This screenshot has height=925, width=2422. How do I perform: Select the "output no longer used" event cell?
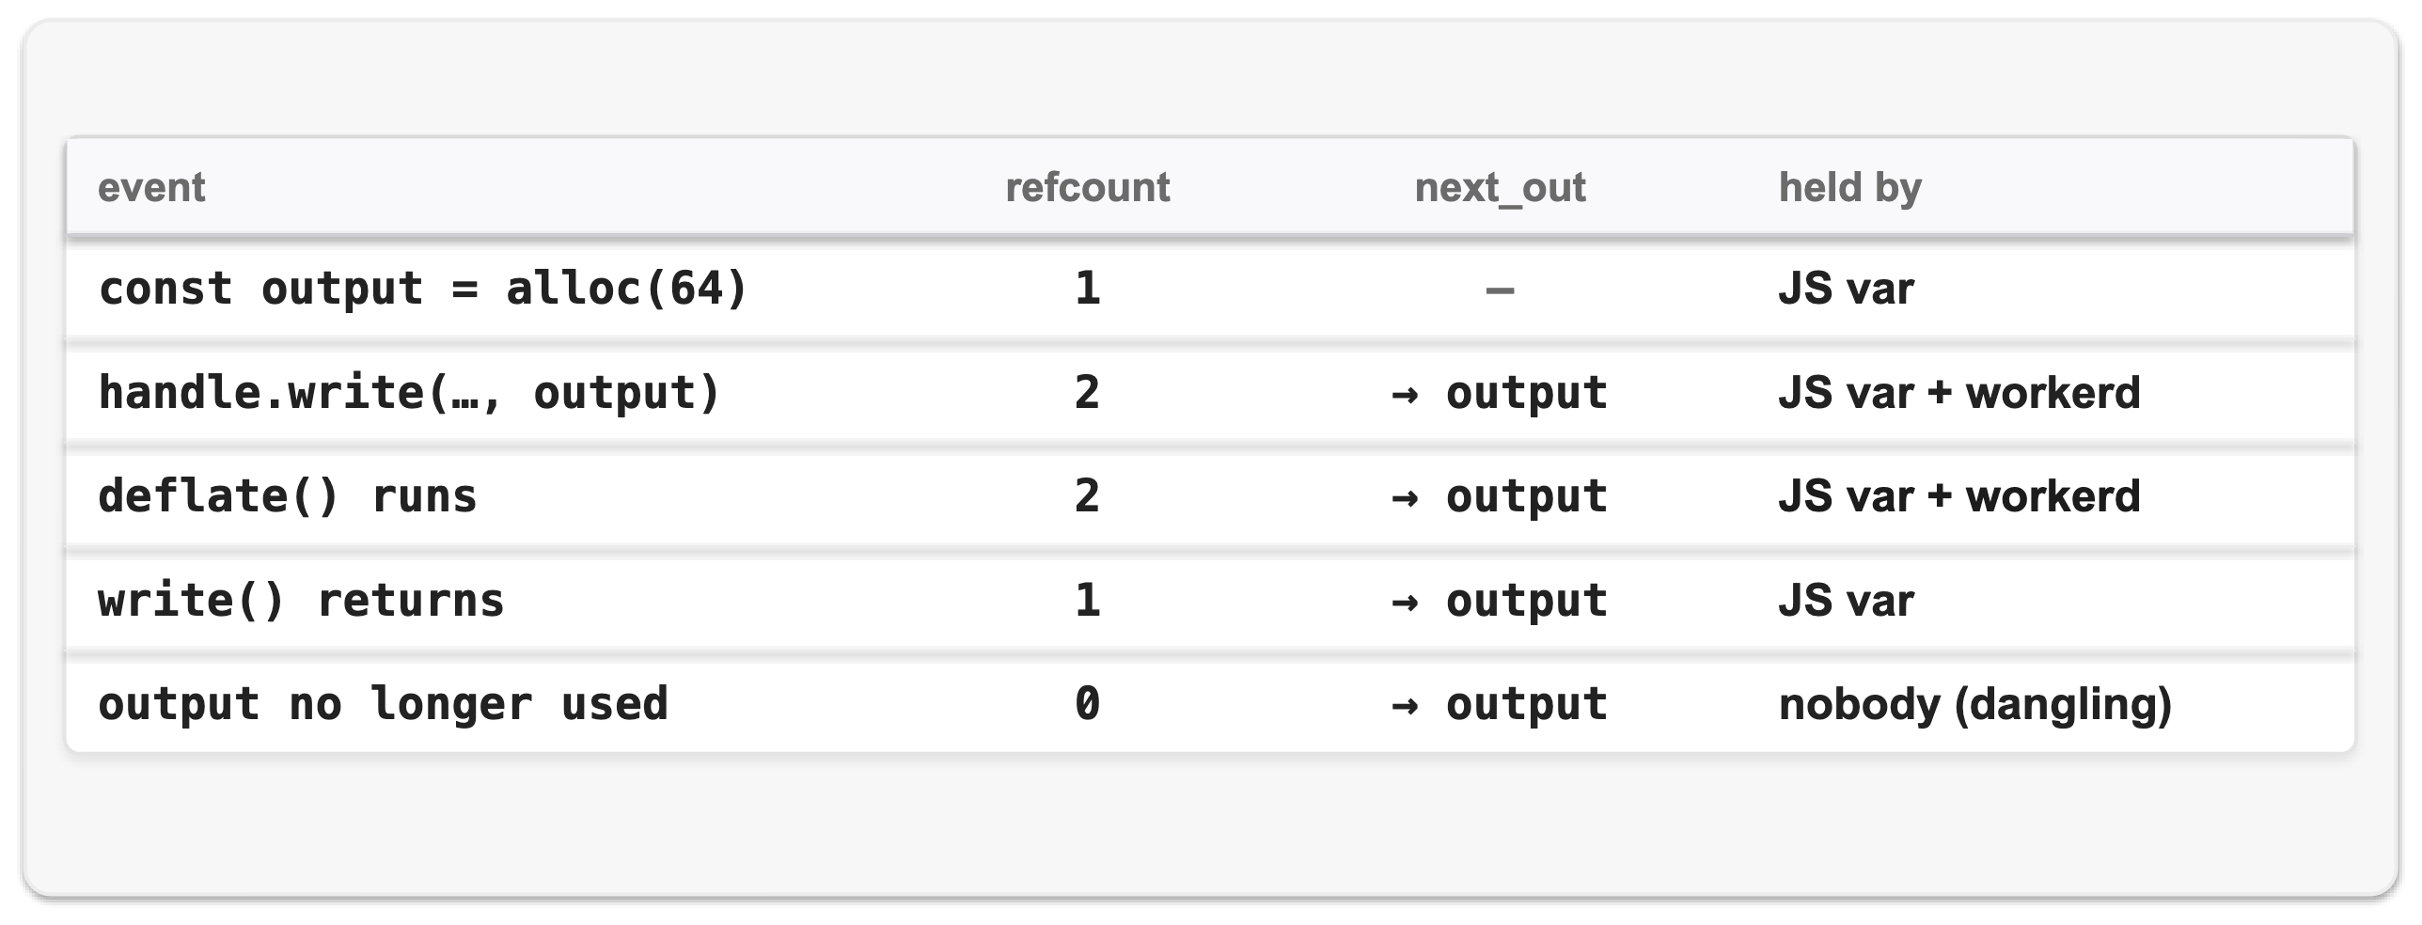(x=383, y=703)
